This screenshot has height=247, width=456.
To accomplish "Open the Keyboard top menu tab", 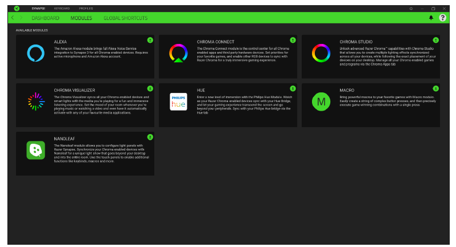I will click(62, 9).
